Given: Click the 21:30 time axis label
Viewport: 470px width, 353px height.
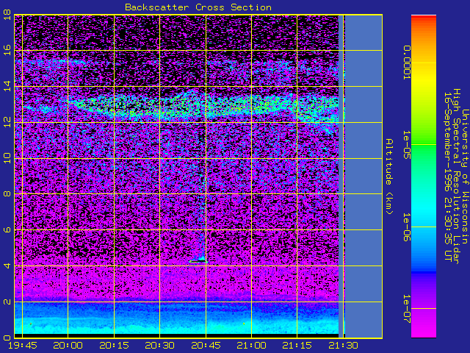Looking at the screenshot, I should coord(343,346).
